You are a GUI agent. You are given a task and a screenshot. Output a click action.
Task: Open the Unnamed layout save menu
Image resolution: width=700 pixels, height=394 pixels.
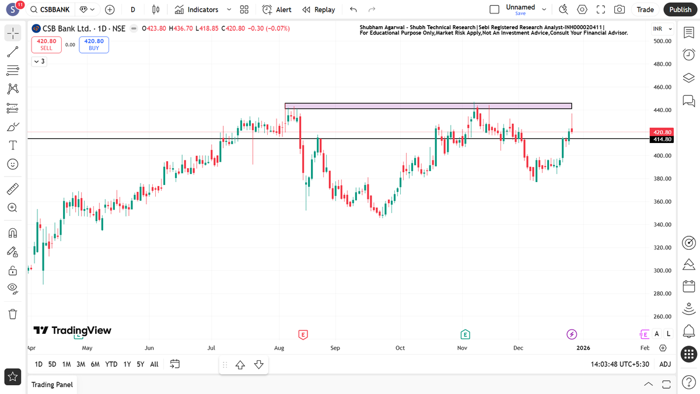(x=525, y=9)
